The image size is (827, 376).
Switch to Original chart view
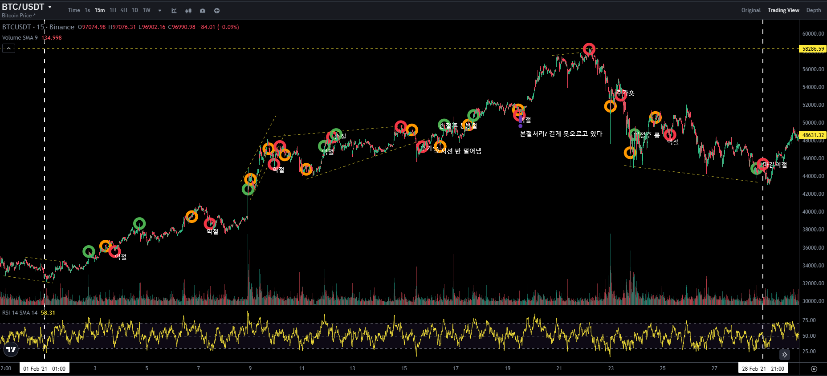751,10
